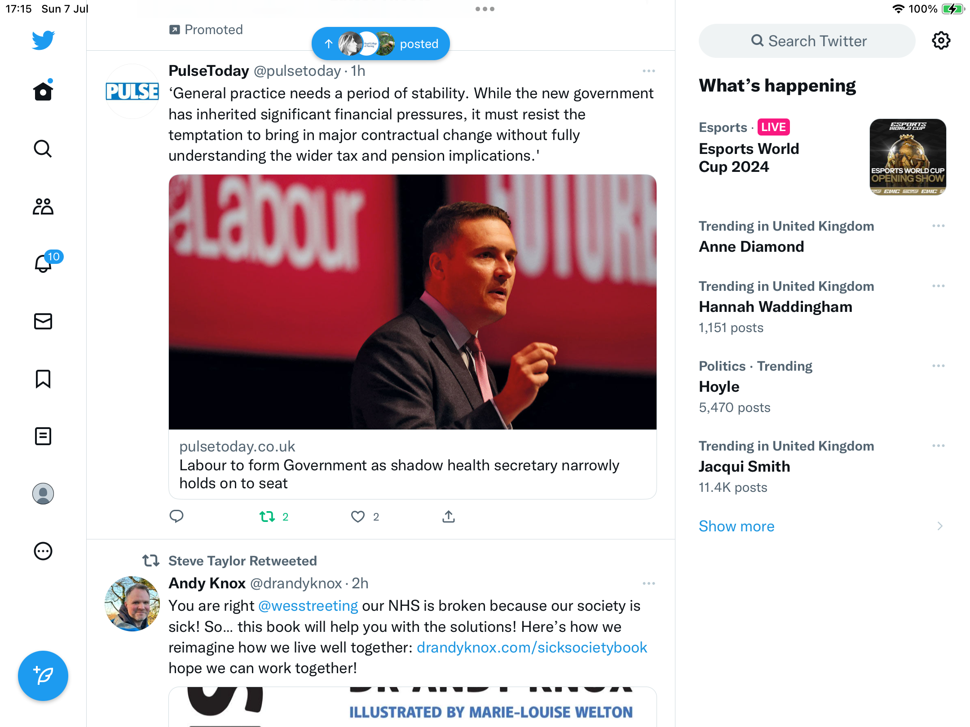Click Show more under trends
Screen dimensions: 970x727
[x=736, y=526]
